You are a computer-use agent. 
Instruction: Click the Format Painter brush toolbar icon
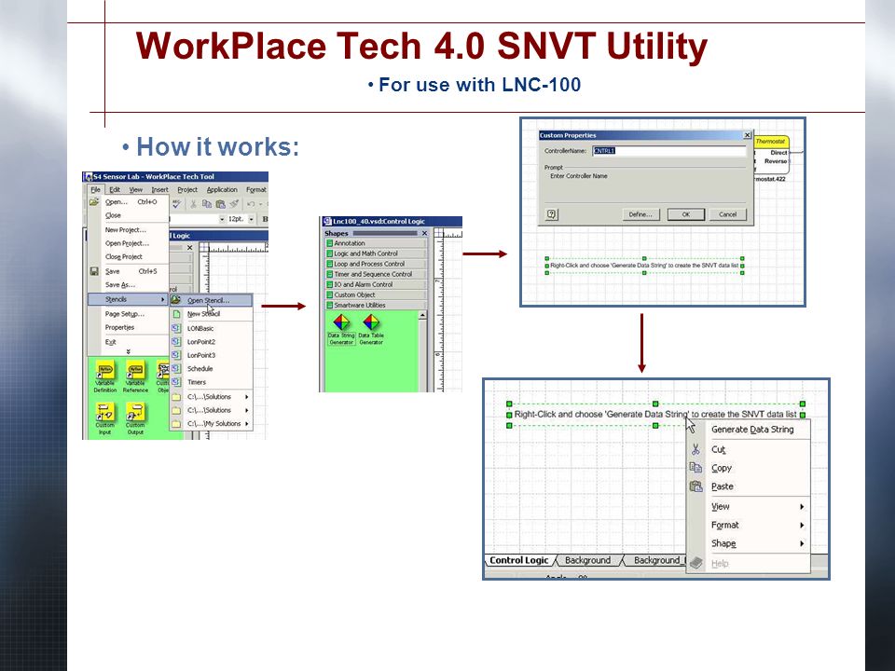click(x=234, y=204)
